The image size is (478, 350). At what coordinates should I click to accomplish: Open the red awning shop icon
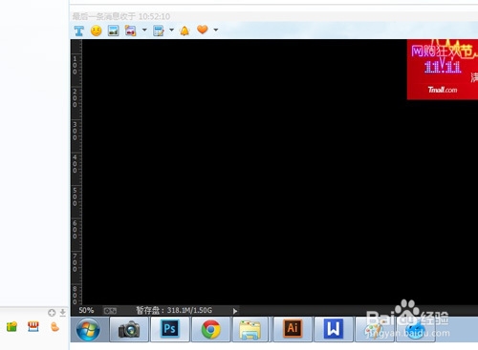point(33,326)
